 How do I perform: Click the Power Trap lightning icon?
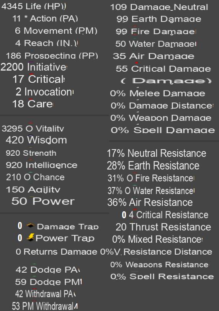[31, 237]
